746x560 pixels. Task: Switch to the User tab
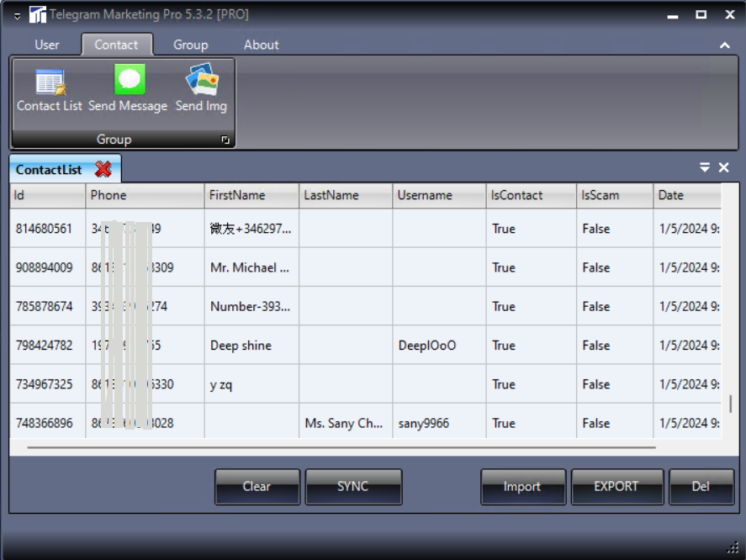point(47,45)
